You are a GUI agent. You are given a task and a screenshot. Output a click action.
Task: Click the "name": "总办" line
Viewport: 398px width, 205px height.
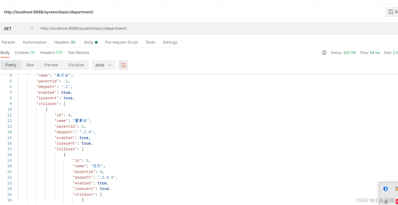89,166
